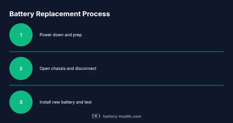Click the word "test" in step three
Image resolution: width=233 pixels, height=123 pixels.
pyautogui.click(x=88, y=102)
